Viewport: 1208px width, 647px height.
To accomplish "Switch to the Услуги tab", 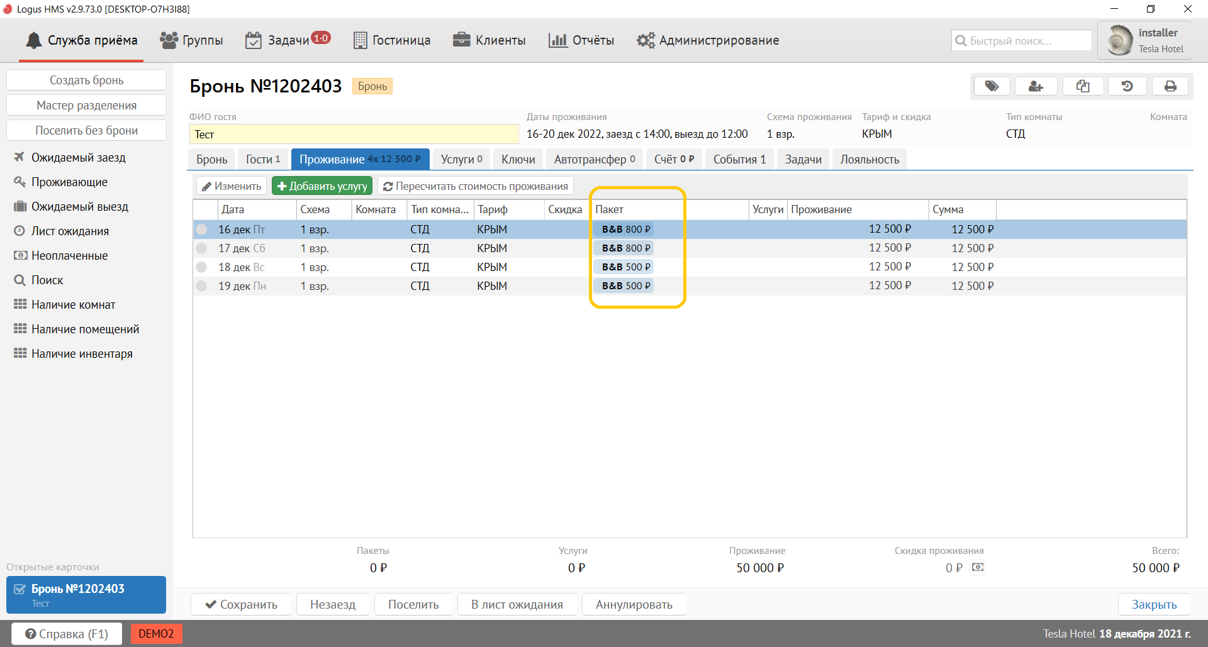I will [x=461, y=160].
